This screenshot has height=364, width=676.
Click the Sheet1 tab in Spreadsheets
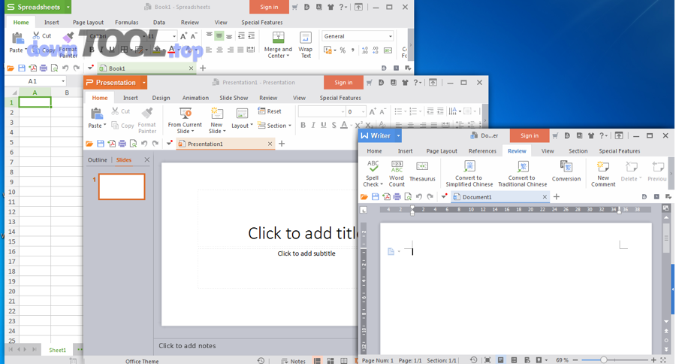point(57,350)
